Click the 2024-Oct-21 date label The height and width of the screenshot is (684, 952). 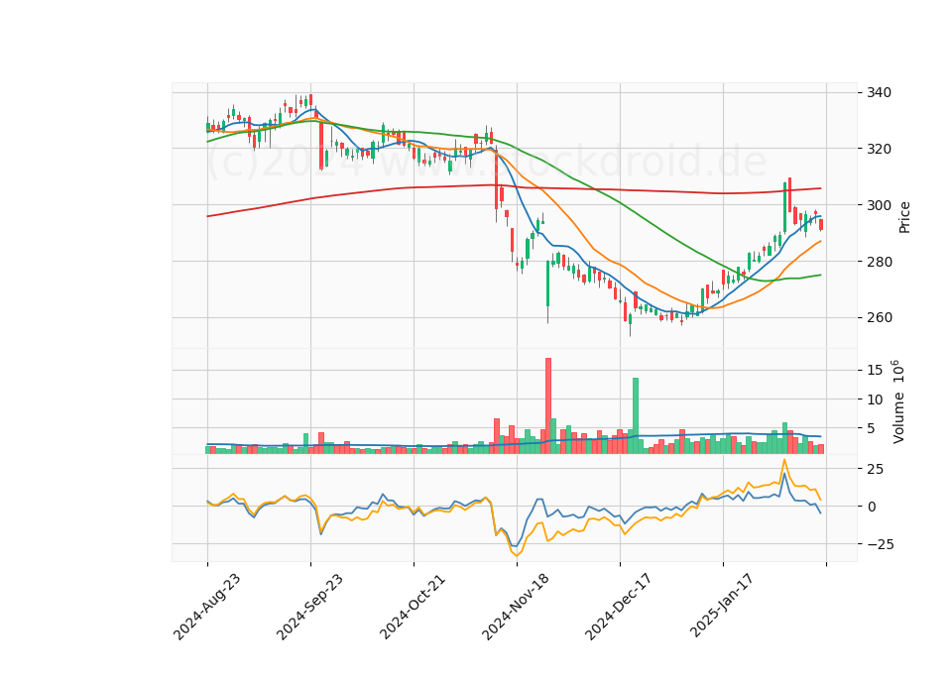413,607
